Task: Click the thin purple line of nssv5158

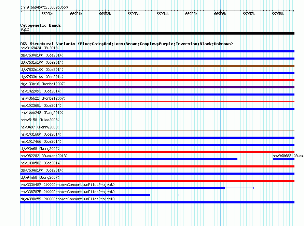Action: [x=157, y=123]
